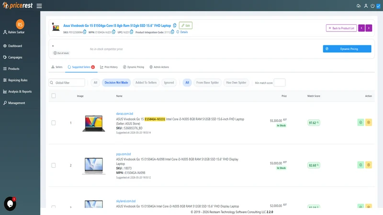Click the power logout icon

coord(372,6)
